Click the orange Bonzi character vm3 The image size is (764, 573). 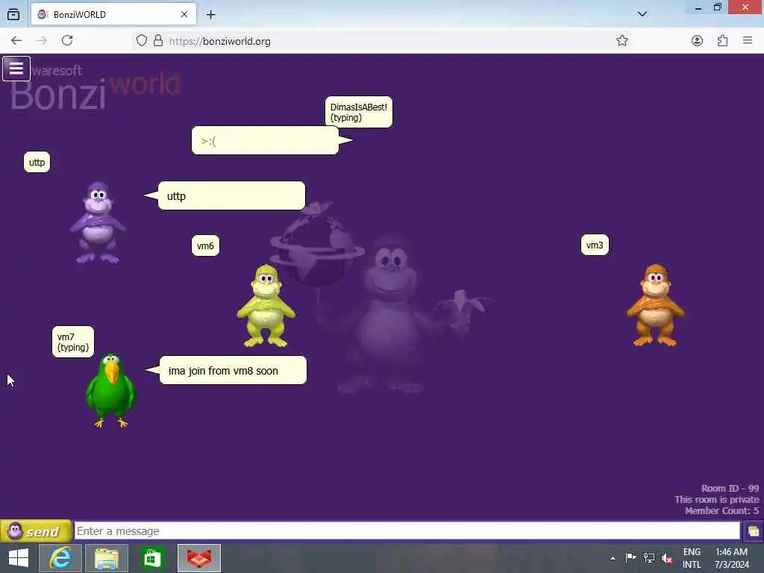tap(655, 305)
